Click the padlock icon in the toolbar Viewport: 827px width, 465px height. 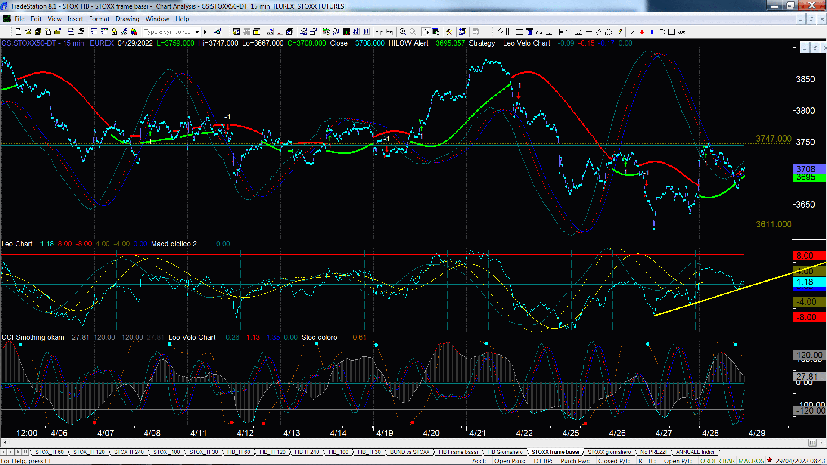coord(114,32)
